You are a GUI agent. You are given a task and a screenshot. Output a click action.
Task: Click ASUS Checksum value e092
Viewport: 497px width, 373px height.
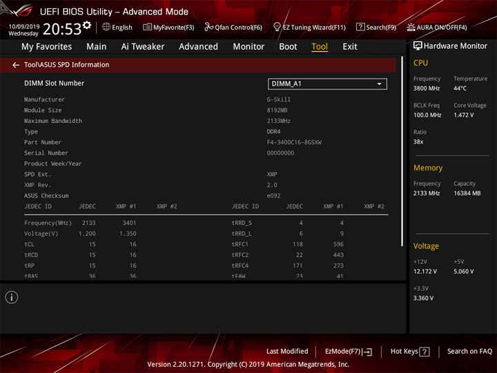[273, 195]
